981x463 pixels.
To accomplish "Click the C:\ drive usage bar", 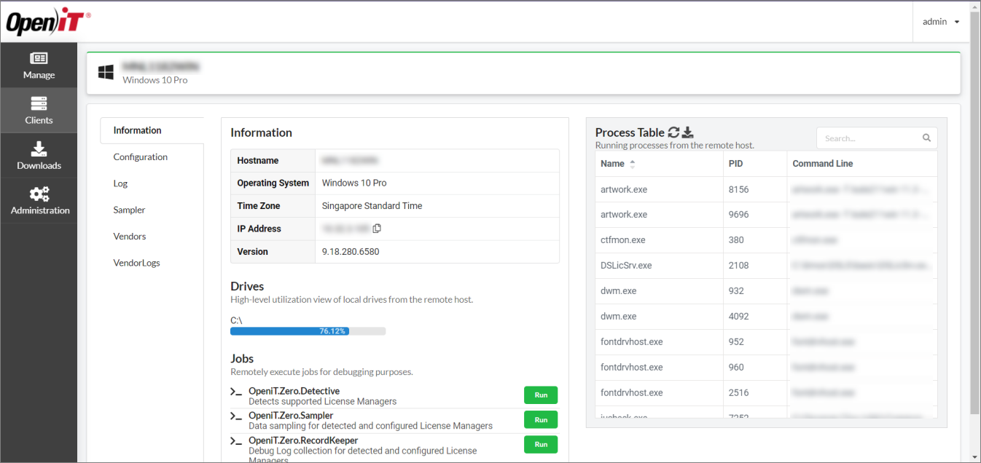I will click(x=308, y=331).
